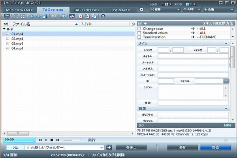Undo the last change

[54, 16]
